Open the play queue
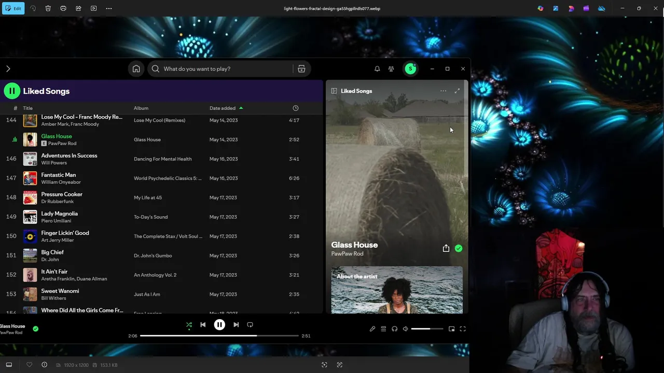This screenshot has height=373, width=664. coord(383,329)
